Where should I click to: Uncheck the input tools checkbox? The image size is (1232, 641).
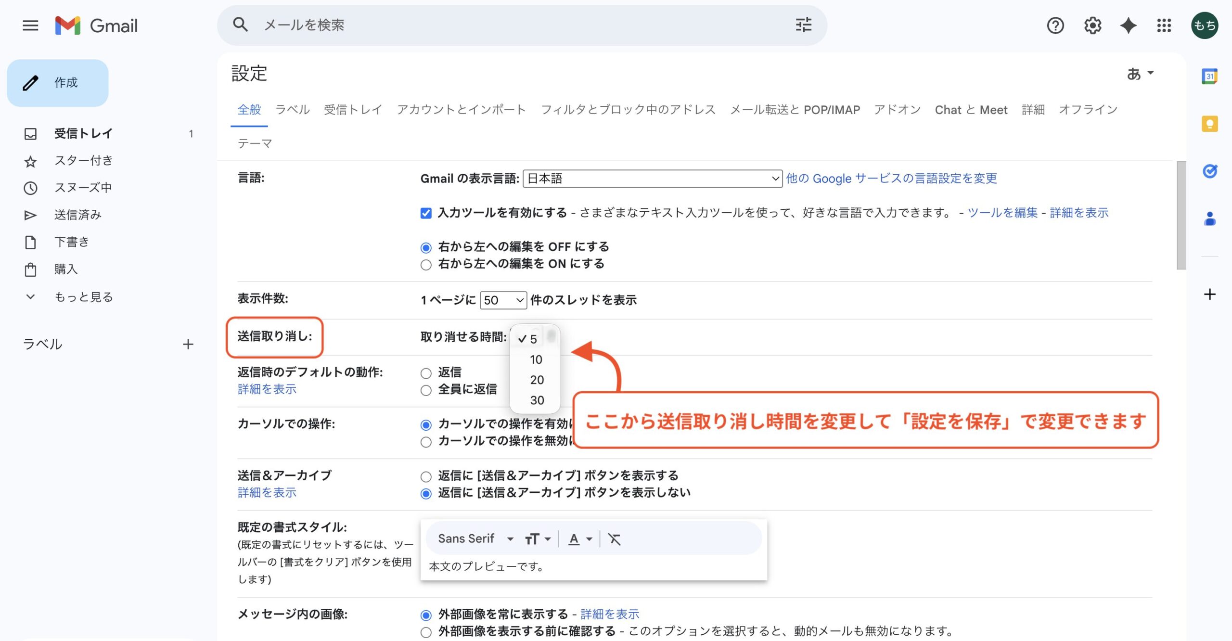point(425,213)
